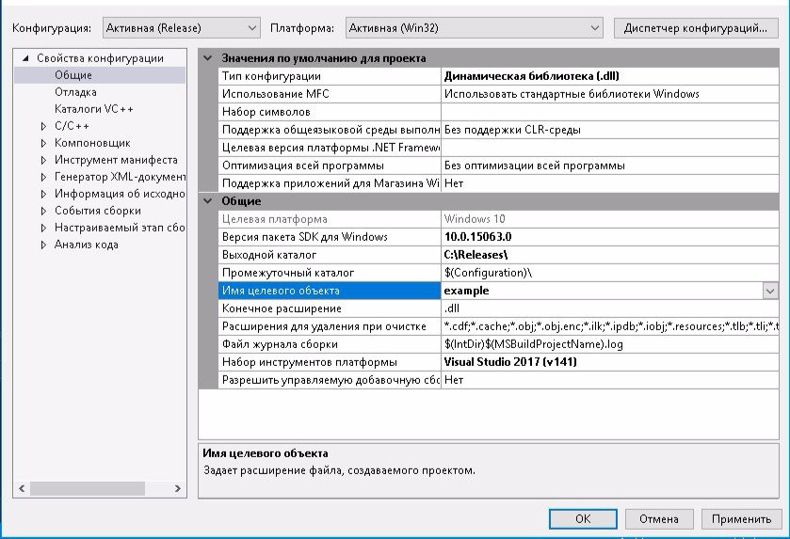Collapse Свойства конфигурации root node
The width and height of the screenshot is (790, 539).
(x=25, y=58)
